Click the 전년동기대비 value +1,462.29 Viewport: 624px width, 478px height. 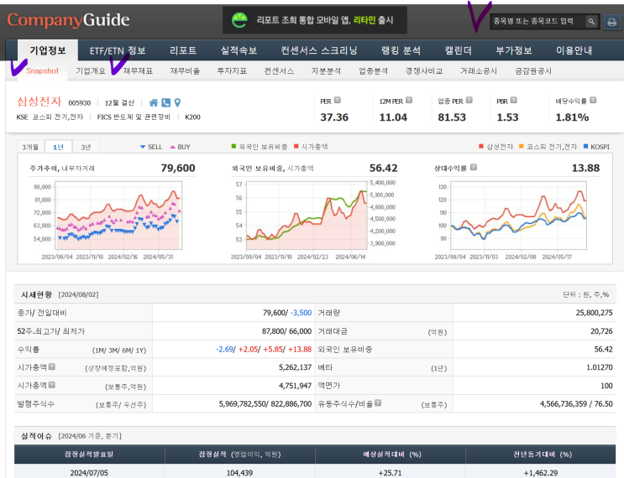(x=541, y=473)
